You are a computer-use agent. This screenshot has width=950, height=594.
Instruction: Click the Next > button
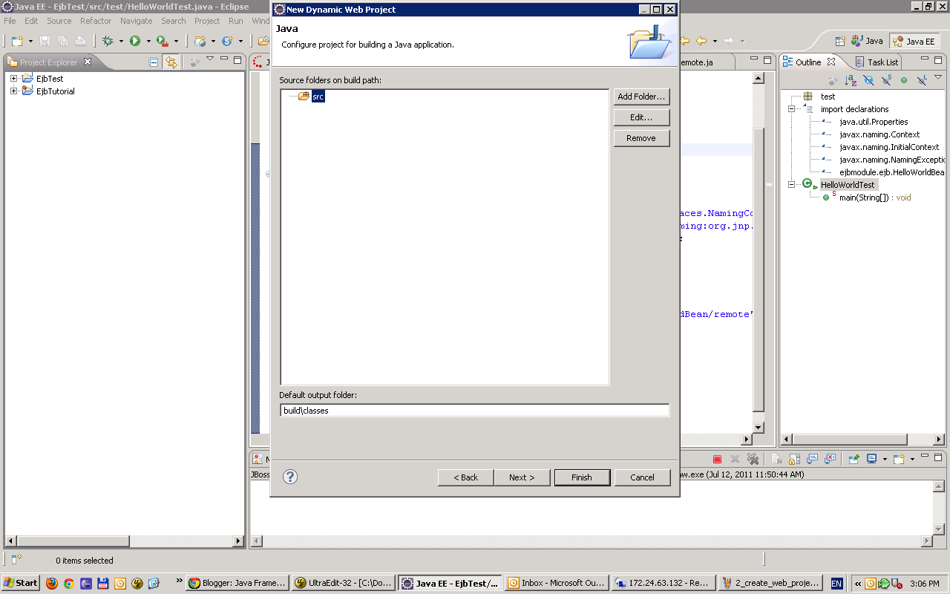(x=522, y=477)
